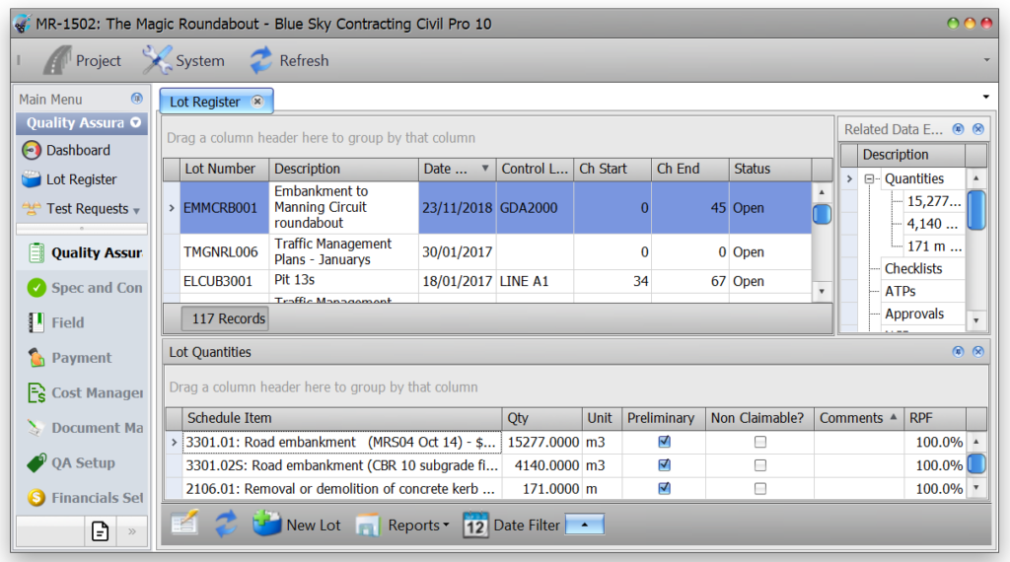Select the ELCUB3001 lot number cell

[224, 281]
